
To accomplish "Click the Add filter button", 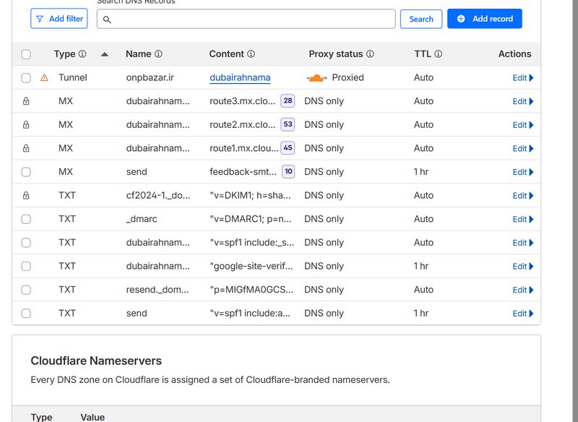I will click(59, 19).
